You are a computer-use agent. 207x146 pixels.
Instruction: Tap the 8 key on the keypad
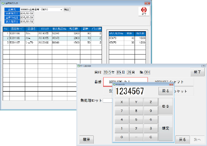136,111
